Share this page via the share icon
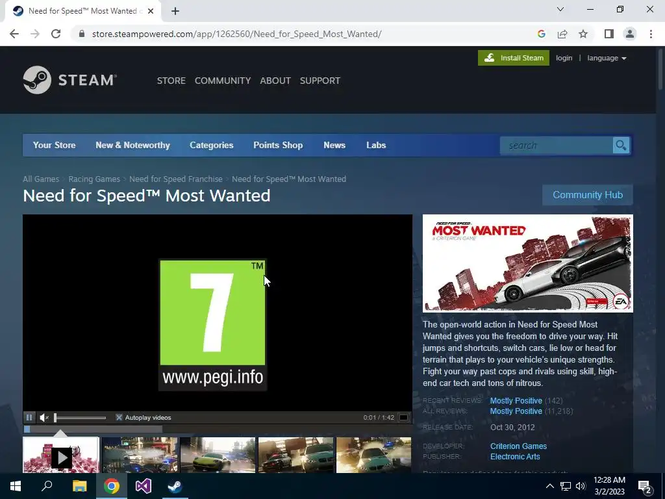 (x=562, y=34)
